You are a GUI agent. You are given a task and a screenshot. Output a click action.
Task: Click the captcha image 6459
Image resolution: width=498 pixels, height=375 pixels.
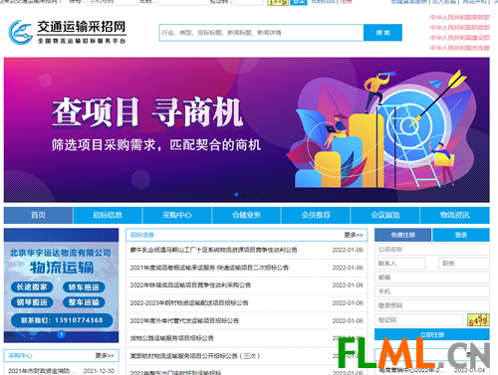click(x=478, y=320)
